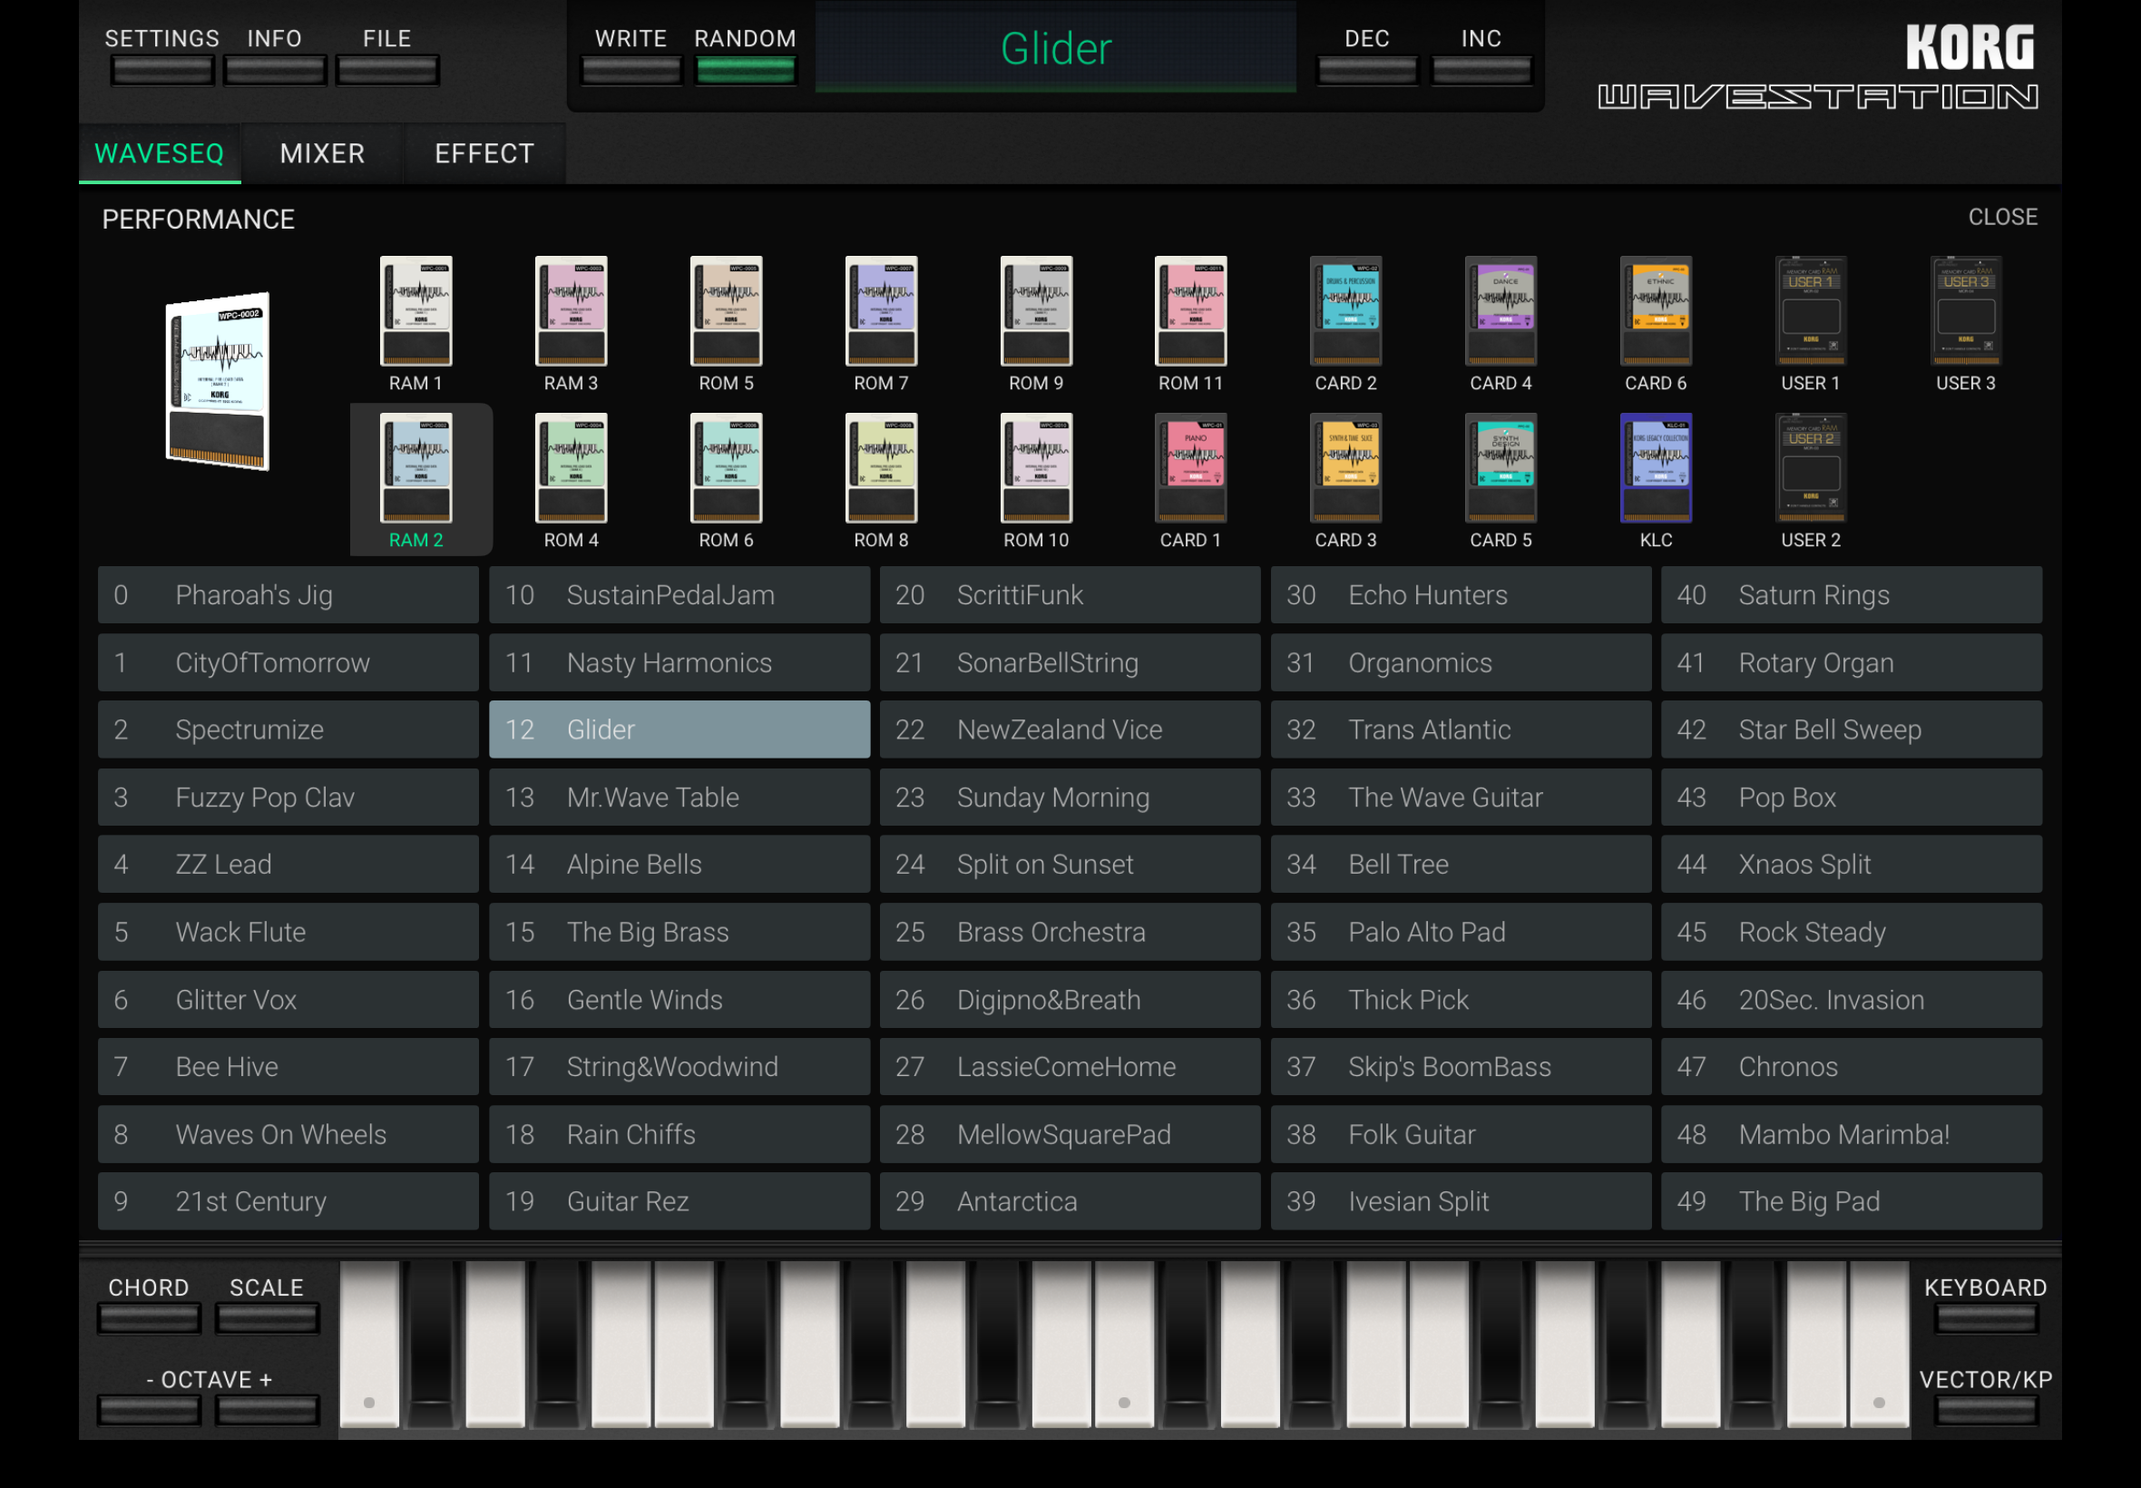Pick the CARD 4 dance card
This screenshot has width=2141, height=1488.
[x=1501, y=311]
